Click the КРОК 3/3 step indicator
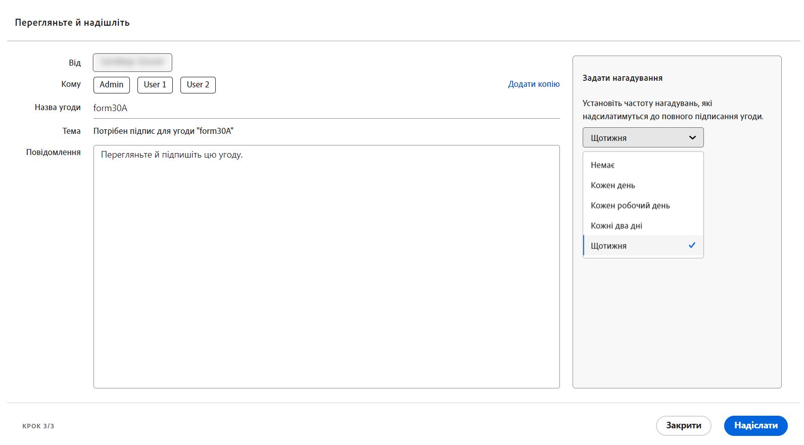This screenshot has width=804, height=445. [x=38, y=426]
